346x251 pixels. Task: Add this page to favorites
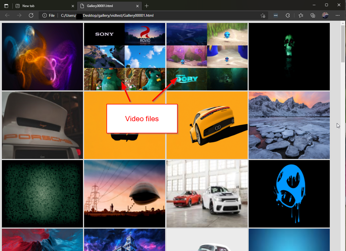click(263, 15)
